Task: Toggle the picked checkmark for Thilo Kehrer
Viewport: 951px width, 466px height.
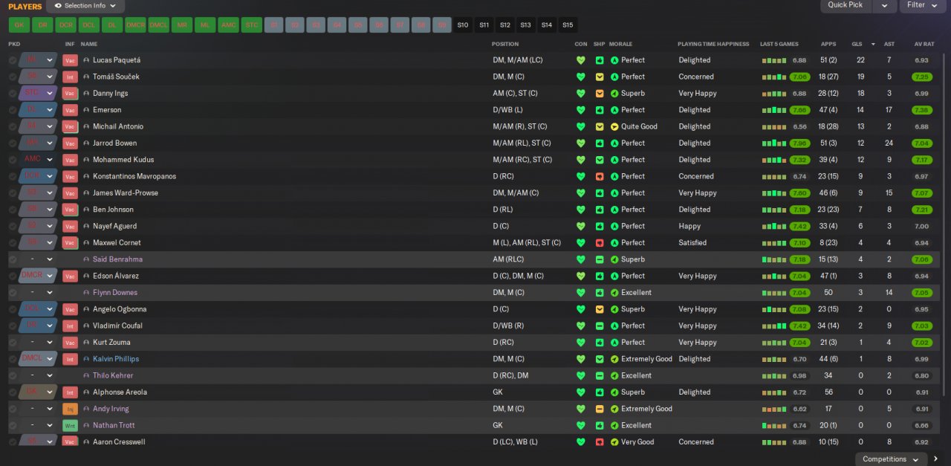Action: [x=13, y=376]
